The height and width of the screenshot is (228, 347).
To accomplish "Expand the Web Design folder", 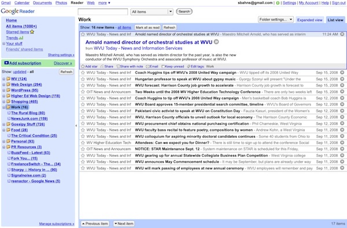I will (4, 84).
